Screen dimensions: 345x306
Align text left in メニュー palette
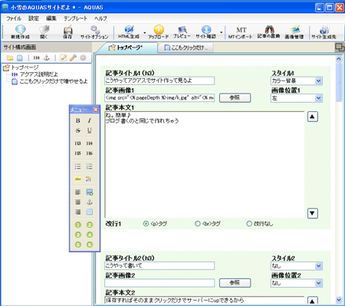coord(77,192)
